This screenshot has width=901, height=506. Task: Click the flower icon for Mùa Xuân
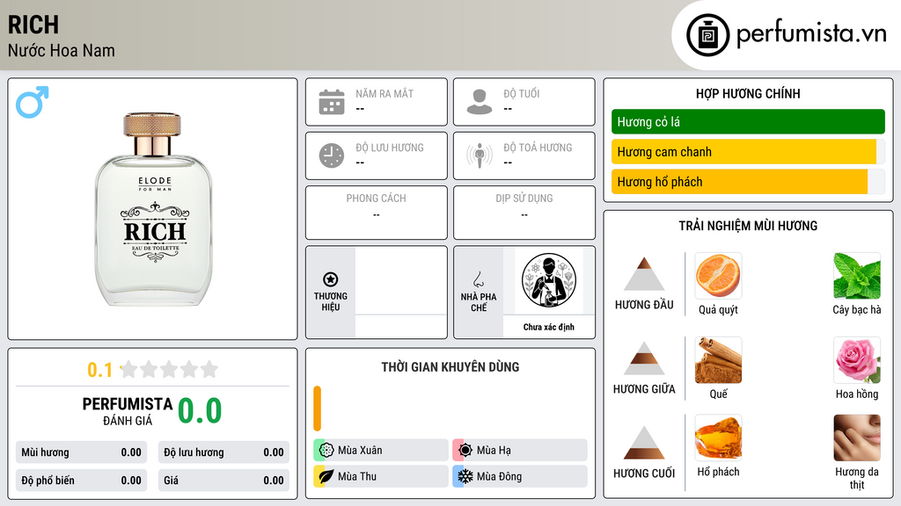(x=326, y=451)
